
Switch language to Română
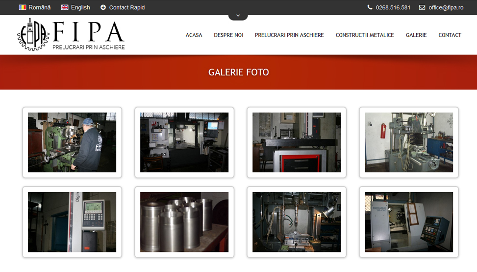(40, 7)
